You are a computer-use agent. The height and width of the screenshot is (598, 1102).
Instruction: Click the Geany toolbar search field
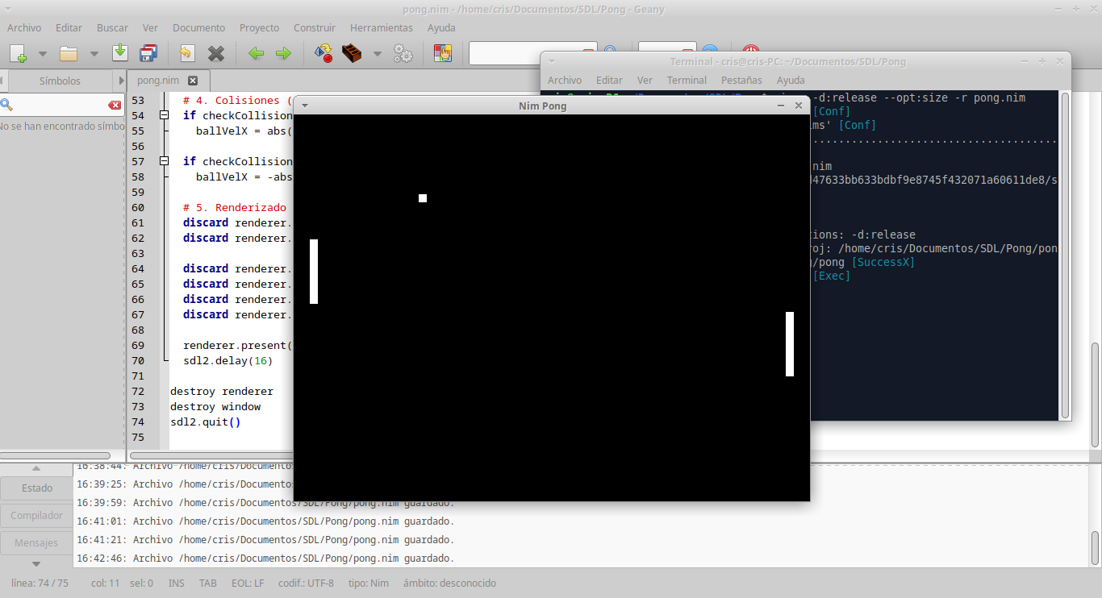(x=532, y=53)
